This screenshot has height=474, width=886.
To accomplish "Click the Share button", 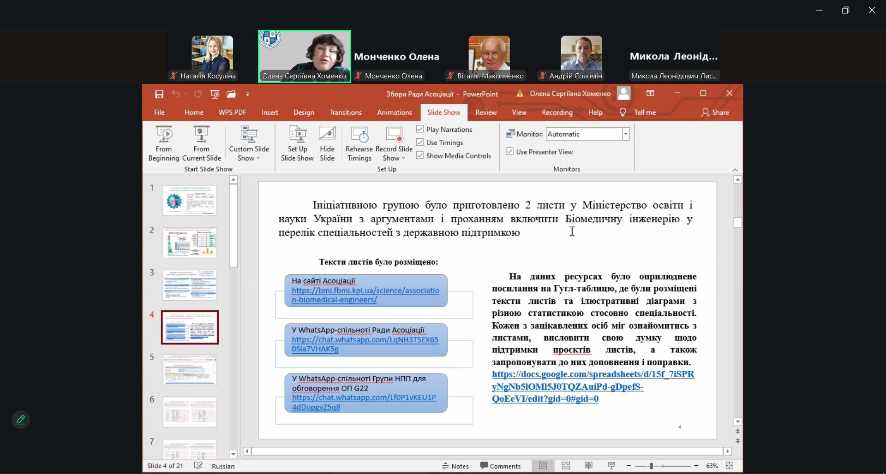I will click(715, 113).
